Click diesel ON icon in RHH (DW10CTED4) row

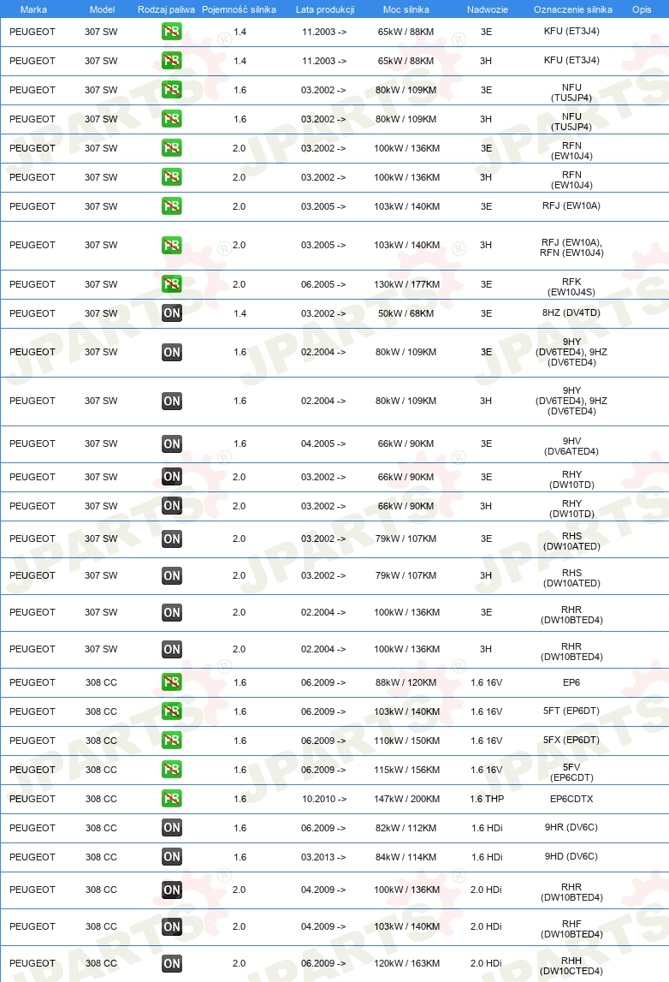tap(171, 963)
